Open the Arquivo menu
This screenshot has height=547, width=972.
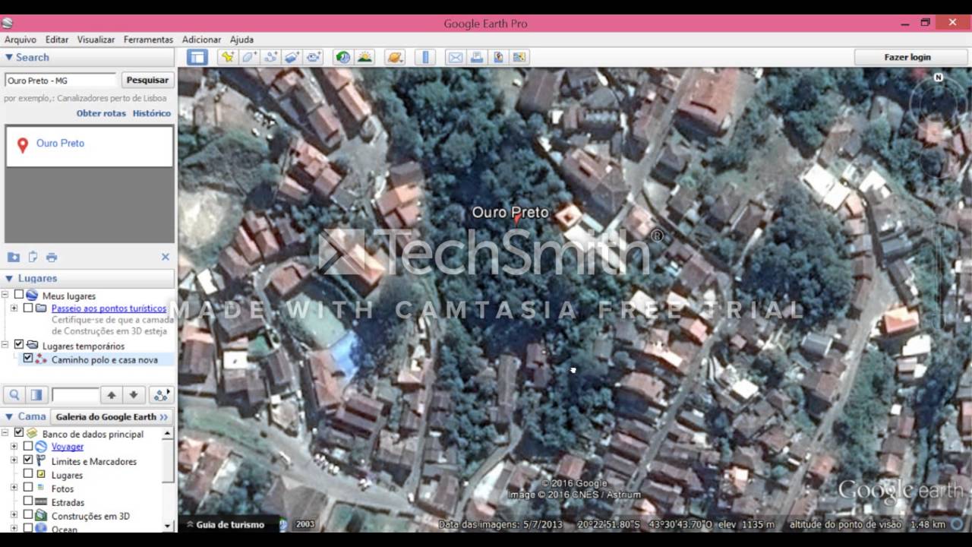20,40
